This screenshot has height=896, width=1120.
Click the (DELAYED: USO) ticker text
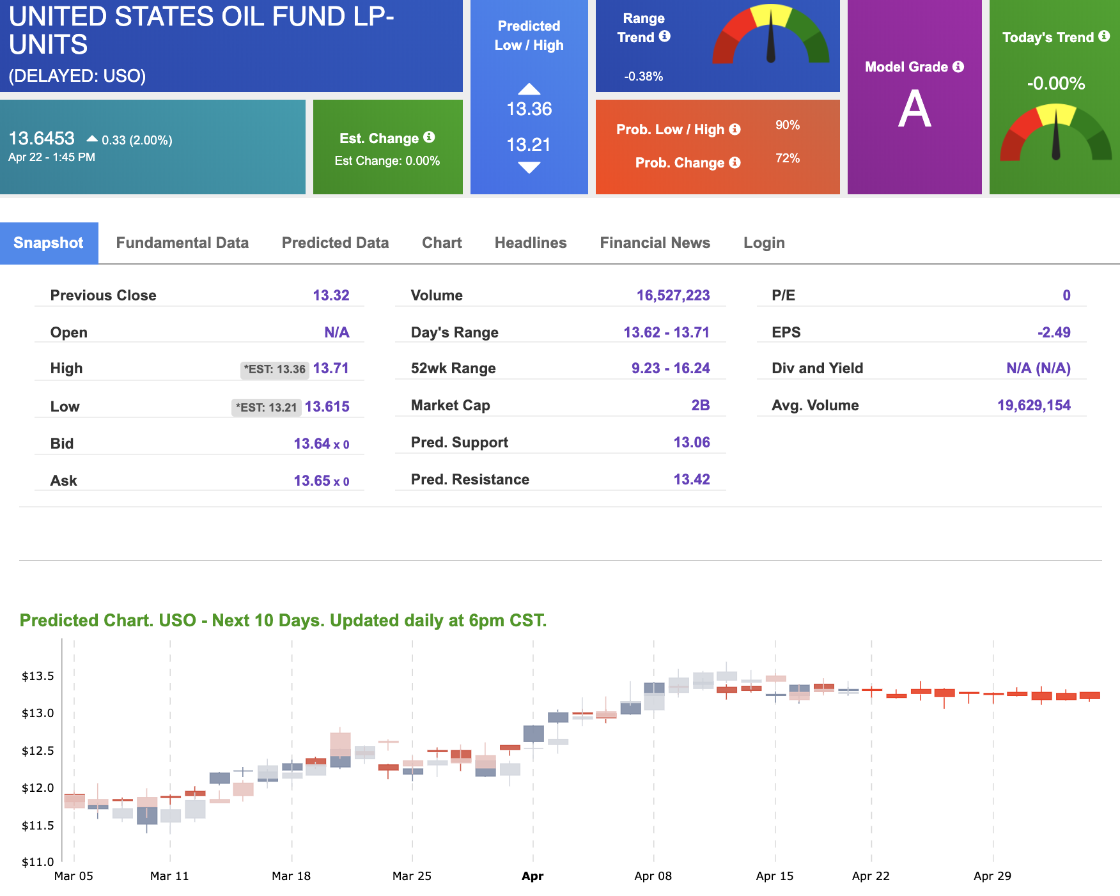[77, 76]
